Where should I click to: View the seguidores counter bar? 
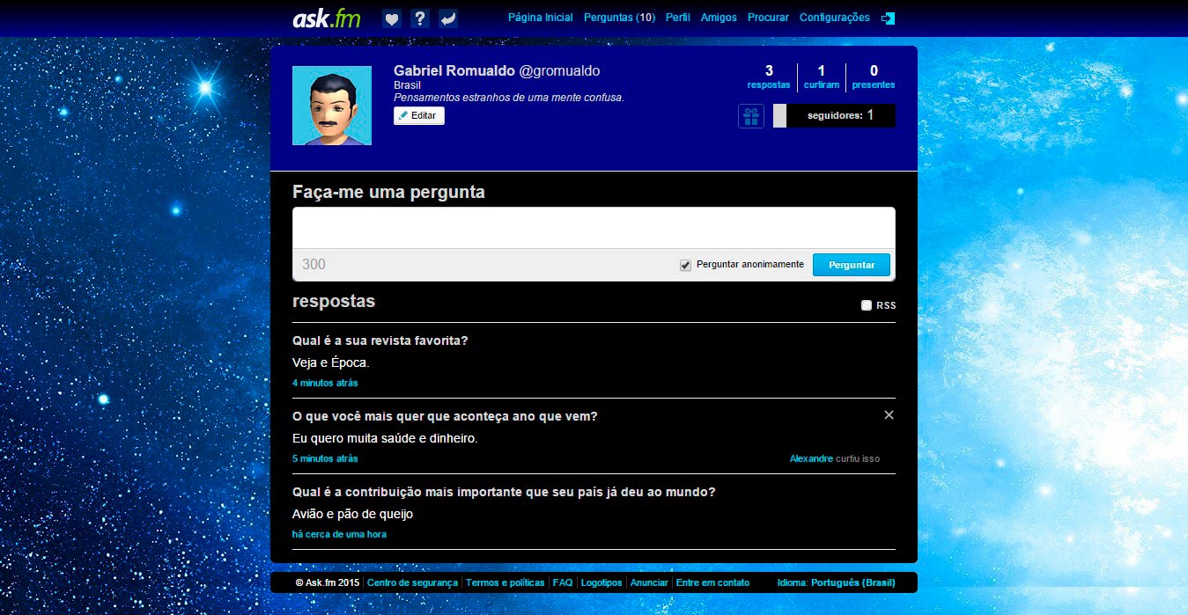pos(834,115)
